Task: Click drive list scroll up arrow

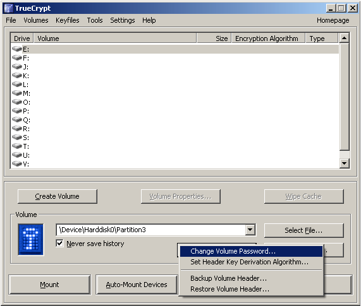Action: 344,38
